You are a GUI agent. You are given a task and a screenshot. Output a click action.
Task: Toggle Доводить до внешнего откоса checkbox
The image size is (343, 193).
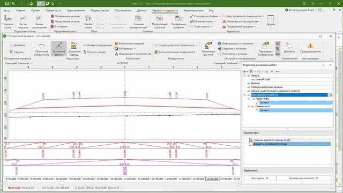coord(250,144)
